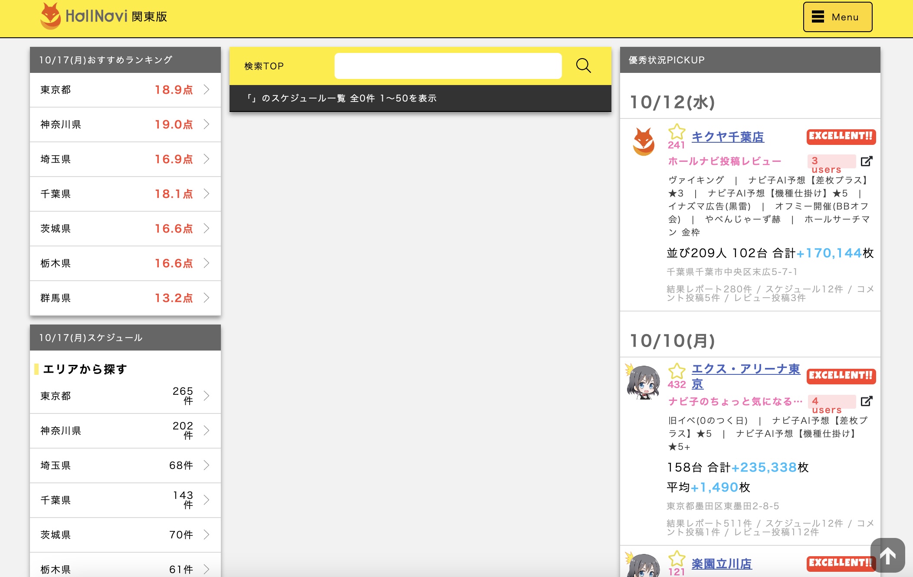Click the EXCELLENT!! badge of 楽園立川店

coord(841,563)
